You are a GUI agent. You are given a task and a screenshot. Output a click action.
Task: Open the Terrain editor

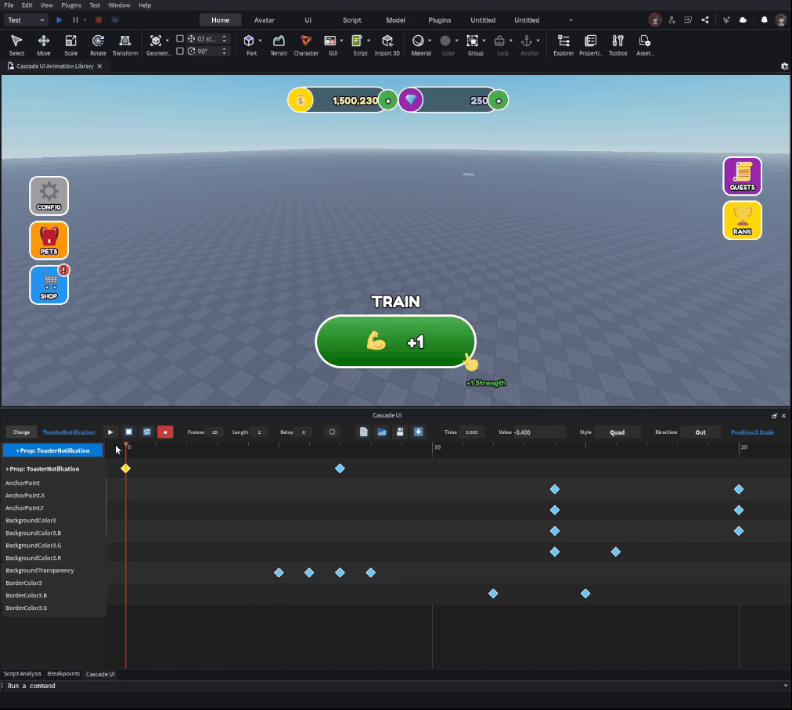click(279, 43)
